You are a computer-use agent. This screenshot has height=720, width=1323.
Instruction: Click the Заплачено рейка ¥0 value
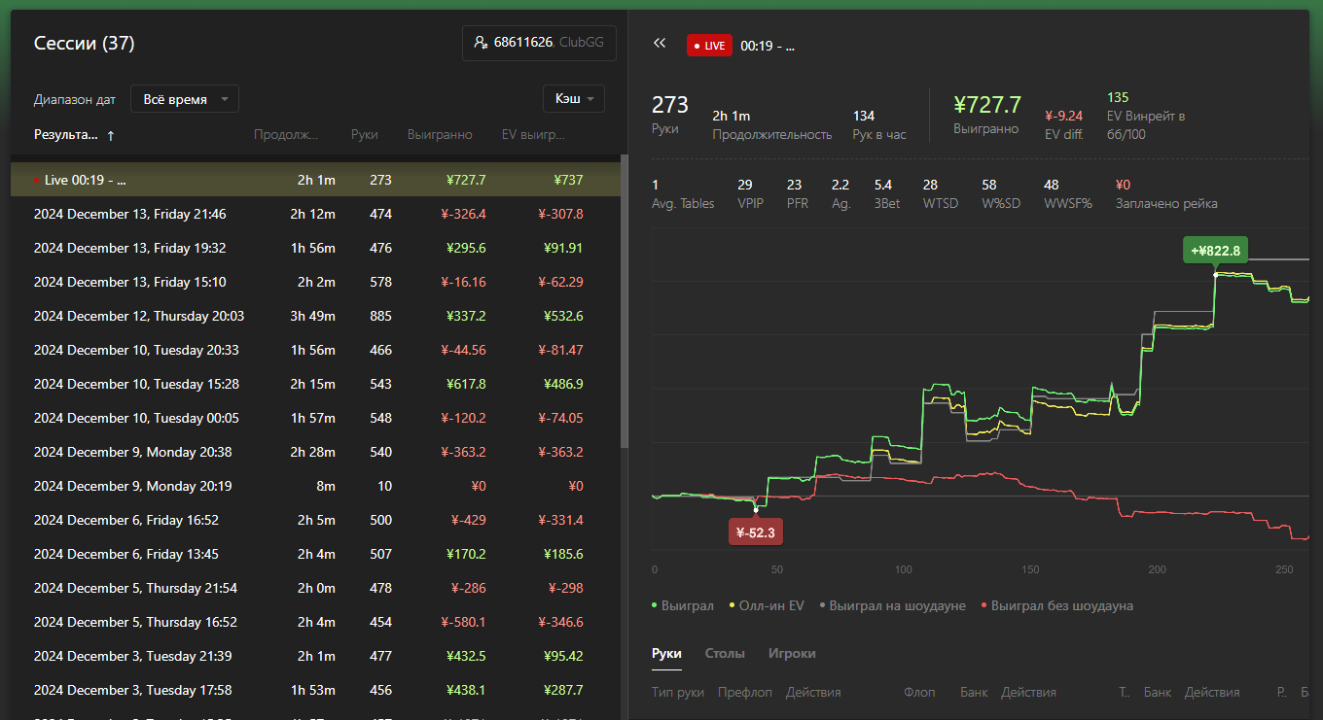click(x=1123, y=185)
